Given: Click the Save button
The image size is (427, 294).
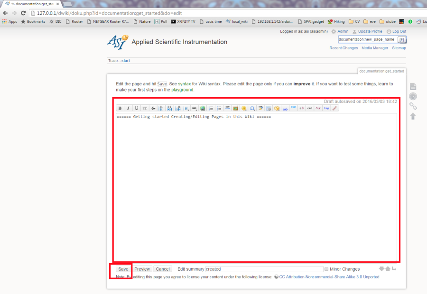Looking at the screenshot, I should tap(122, 269).
